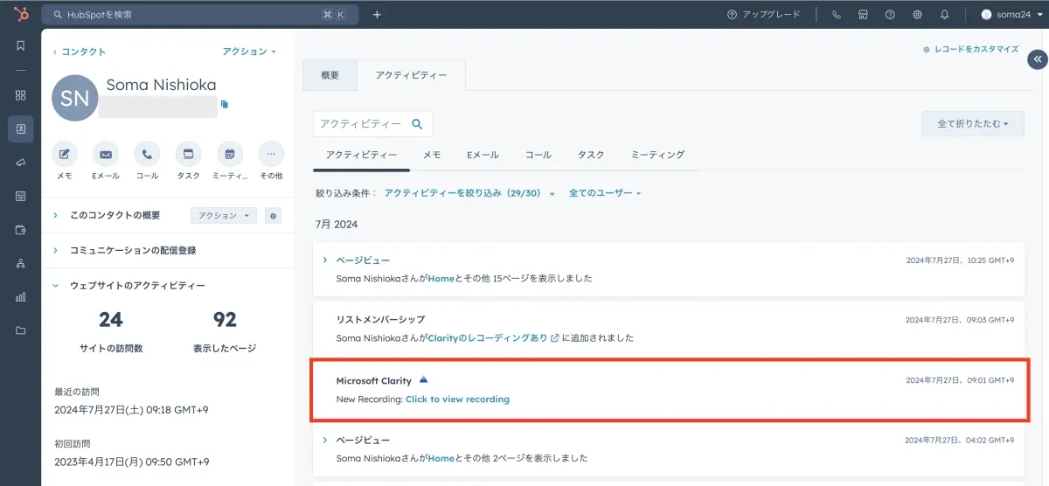Open the workspaces grid icon in sidebar
This screenshot has width=1049, height=486.
click(20, 95)
